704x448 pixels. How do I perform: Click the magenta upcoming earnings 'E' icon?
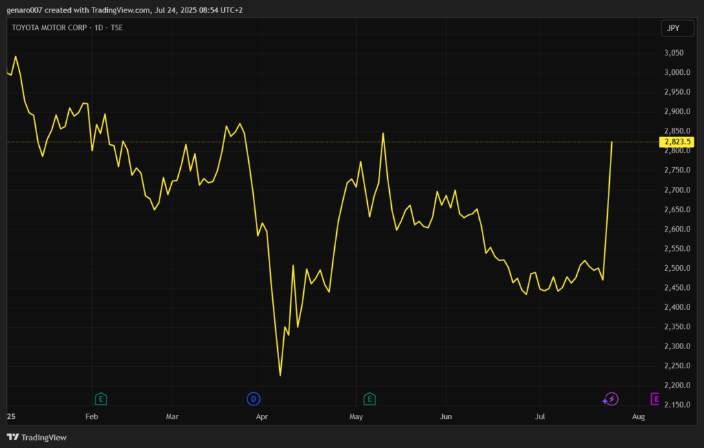point(655,399)
